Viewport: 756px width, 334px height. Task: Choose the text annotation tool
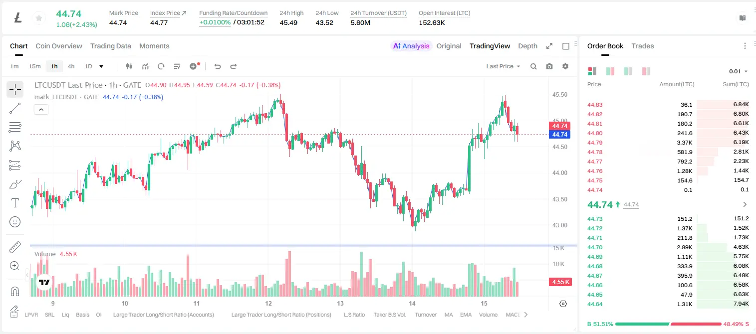(x=15, y=203)
